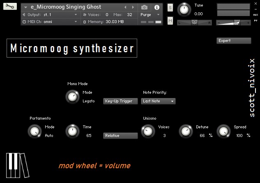
Task: Click the Portamento Time value 65
Action: [89, 136]
